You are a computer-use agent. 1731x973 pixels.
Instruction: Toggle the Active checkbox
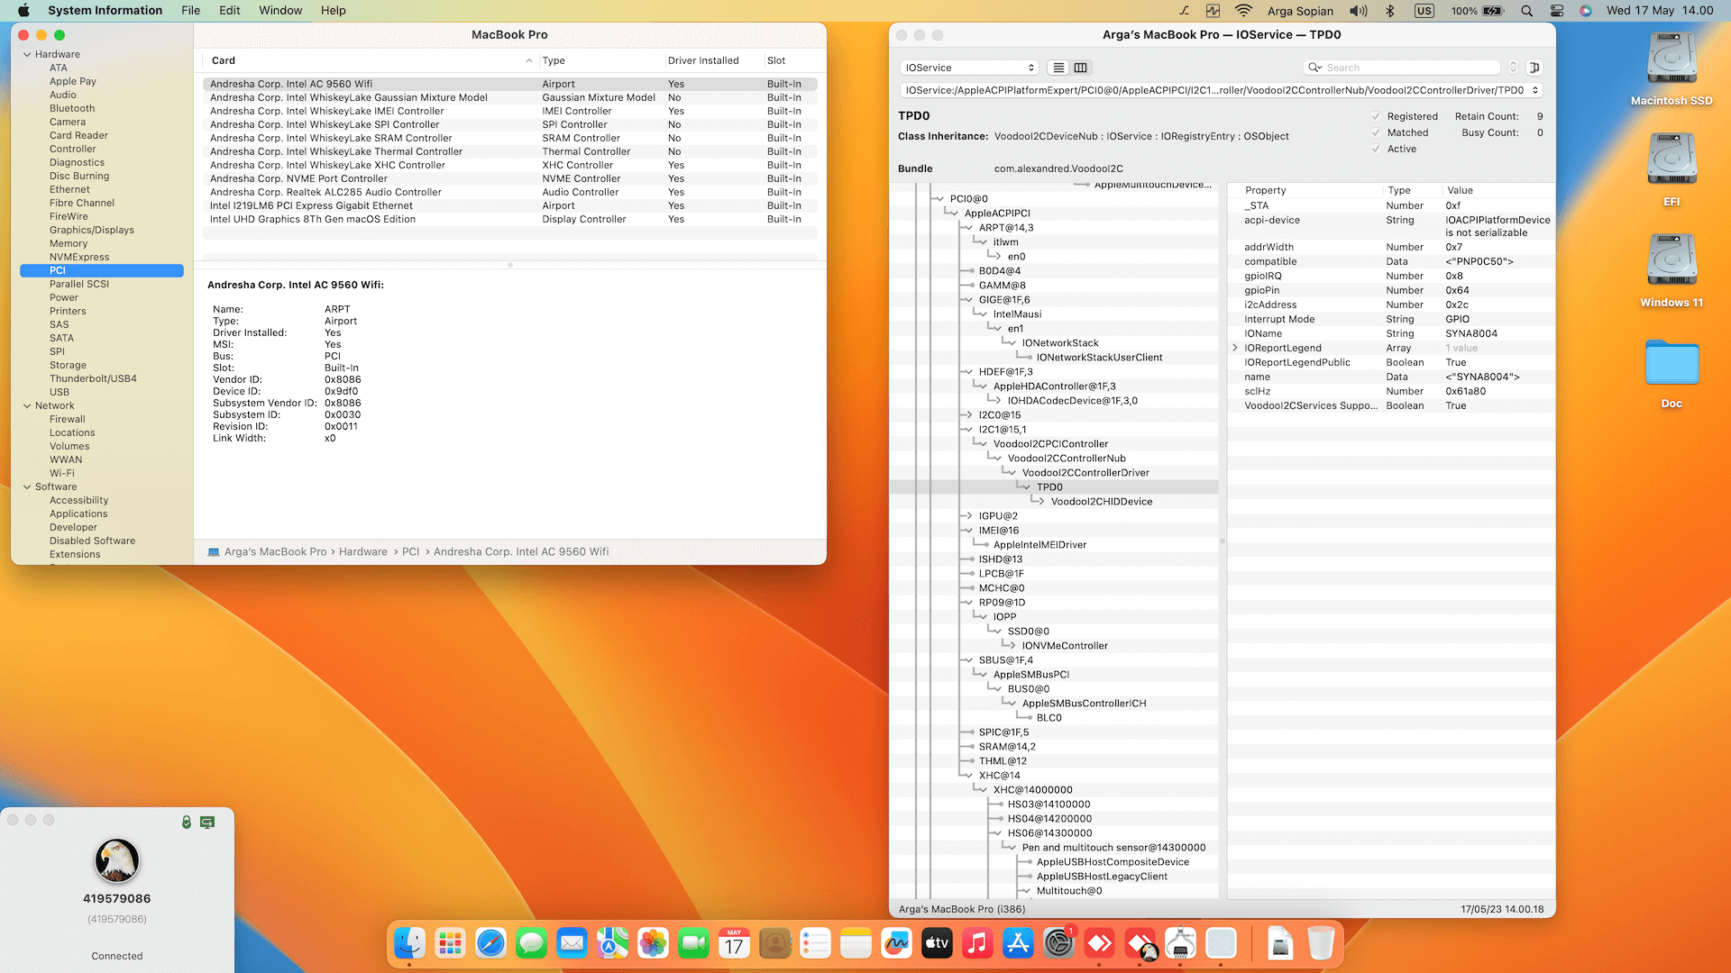(1376, 149)
